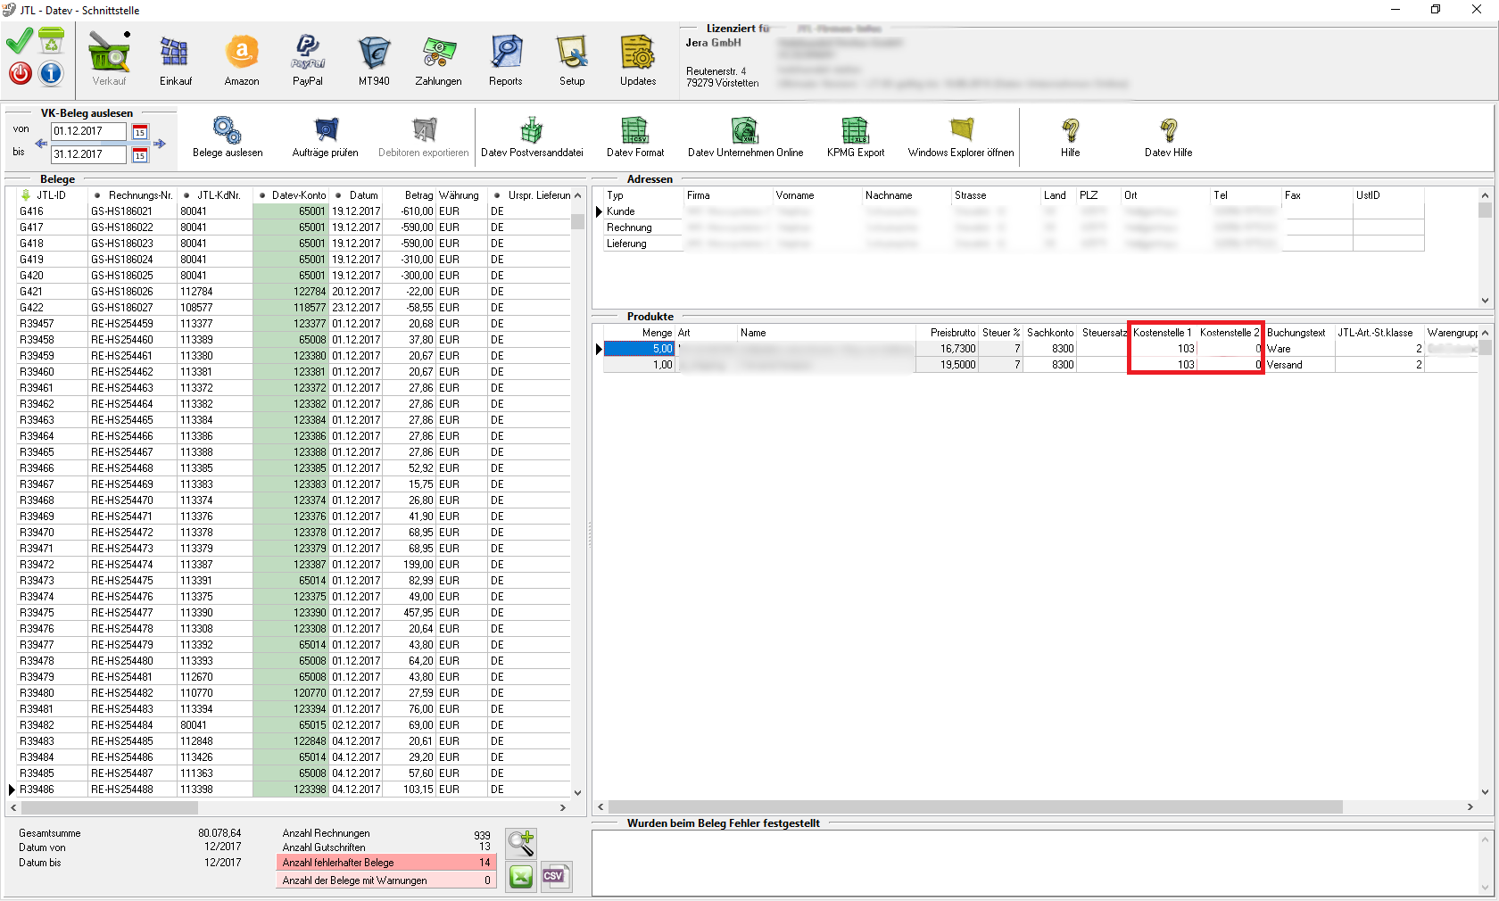Viewport: 1499px width, 901px height.
Task: Shift date range forward with right arrow
Action: point(160,144)
